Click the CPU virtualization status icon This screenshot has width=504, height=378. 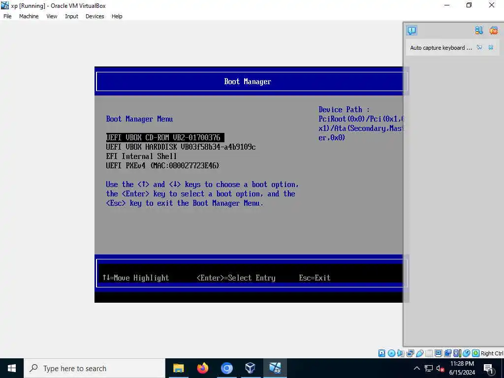[457, 353]
